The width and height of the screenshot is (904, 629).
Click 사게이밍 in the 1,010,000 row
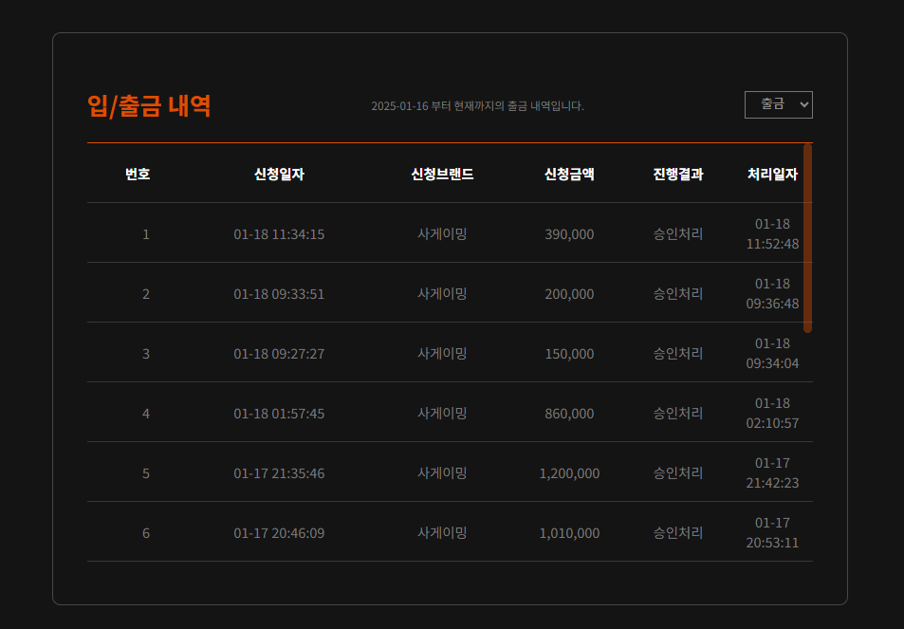click(442, 533)
